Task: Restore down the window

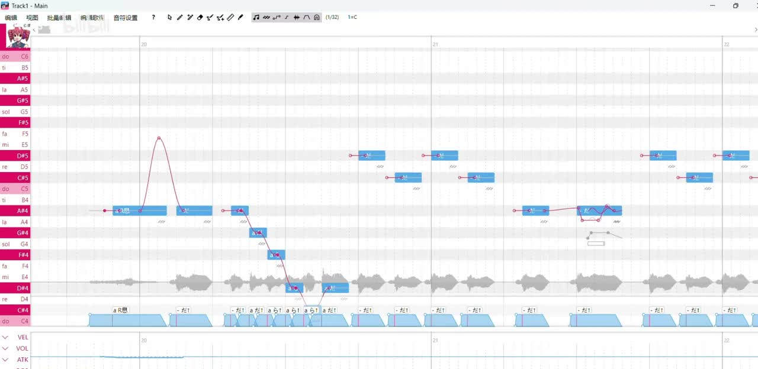Action: tap(735, 5)
